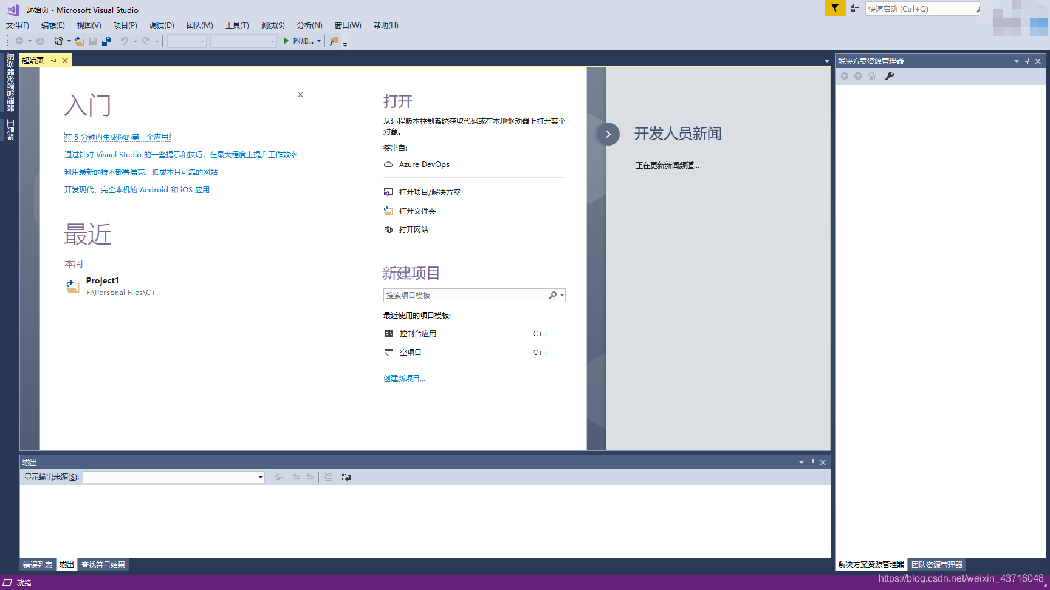Switch to the 查找符号结果 tab
The height and width of the screenshot is (590, 1050).
pyautogui.click(x=103, y=565)
